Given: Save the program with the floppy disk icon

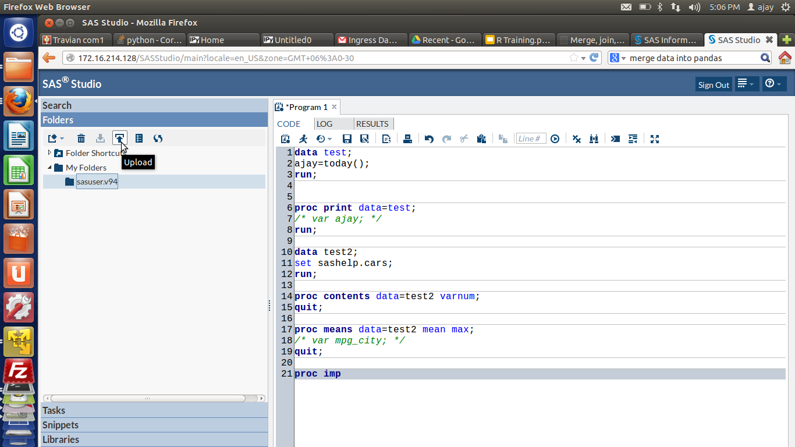Looking at the screenshot, I should 347,139.
